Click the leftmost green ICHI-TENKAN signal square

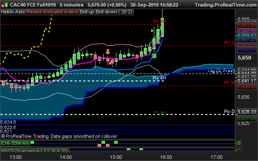click(x=32, y=142)
